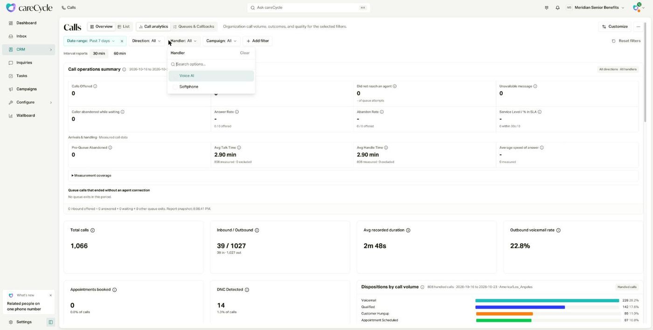The width and height of the screenshot is (653, 330).
Task: Open the Inbox in the sidebar
Action: click(28, 36)
